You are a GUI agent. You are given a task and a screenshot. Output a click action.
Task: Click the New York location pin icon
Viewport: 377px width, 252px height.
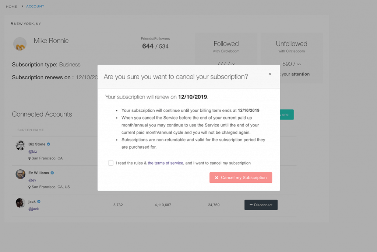(x=12, y=23)
